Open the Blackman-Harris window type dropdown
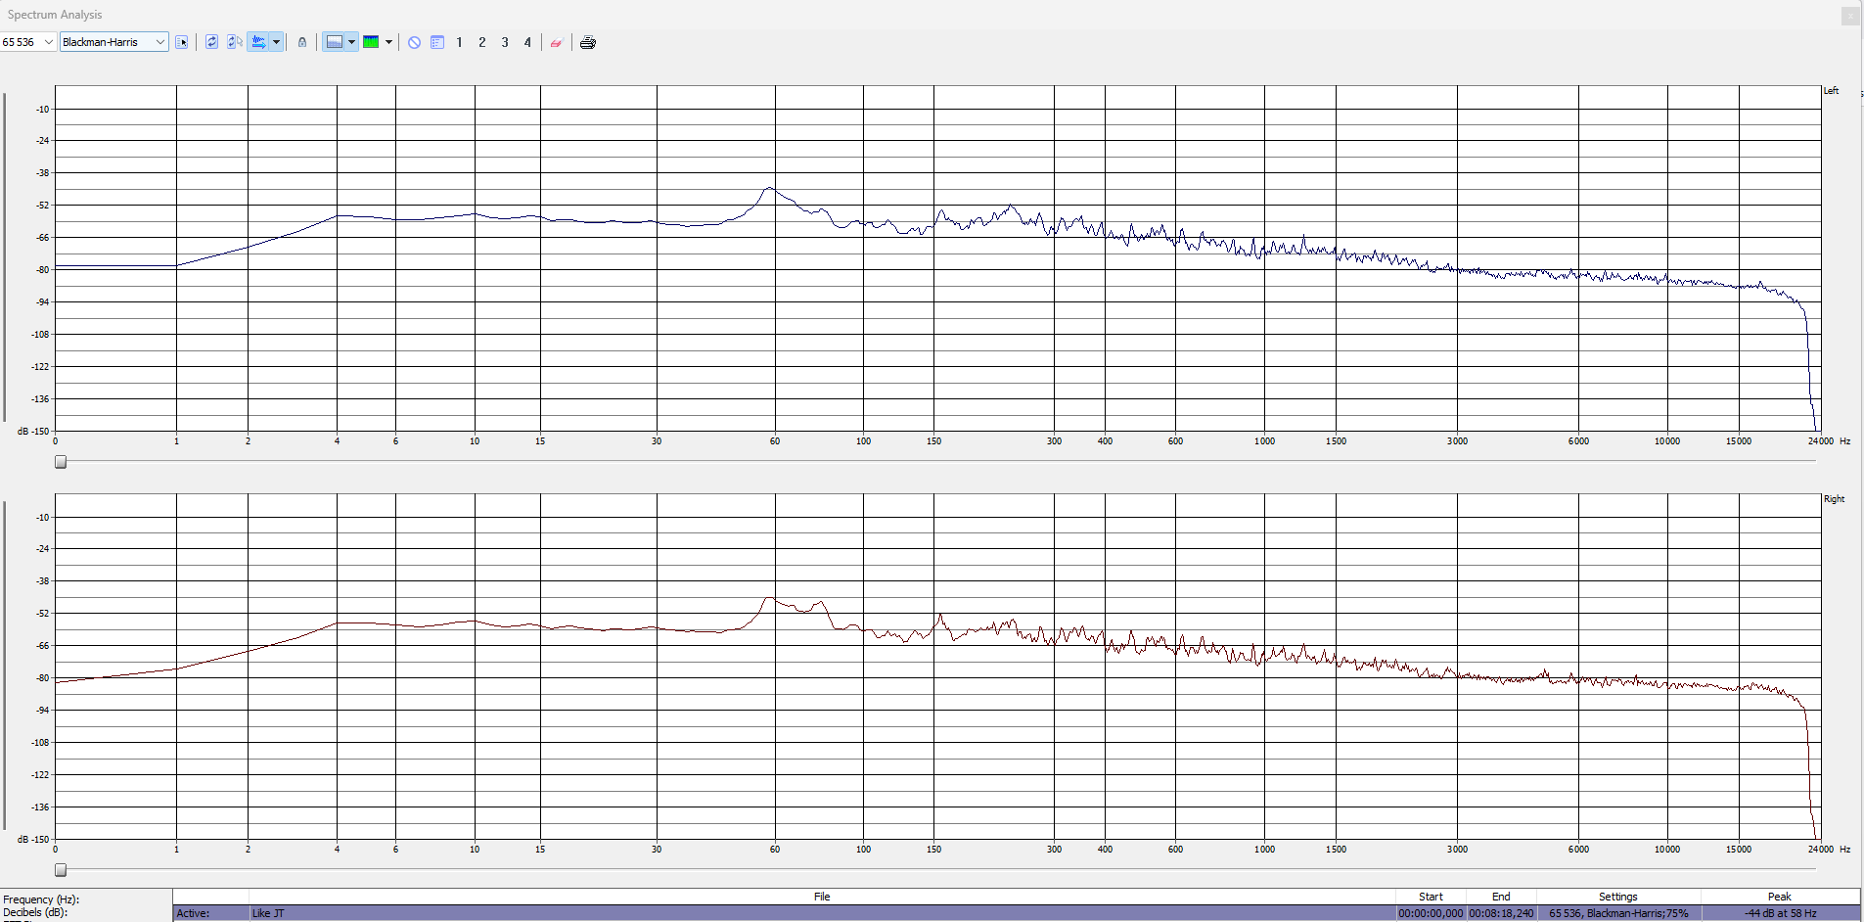The height and width of the screenshot is (922, 1864). point(159,42)
